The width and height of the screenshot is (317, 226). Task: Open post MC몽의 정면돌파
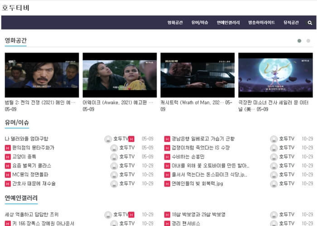click(30, 174)
